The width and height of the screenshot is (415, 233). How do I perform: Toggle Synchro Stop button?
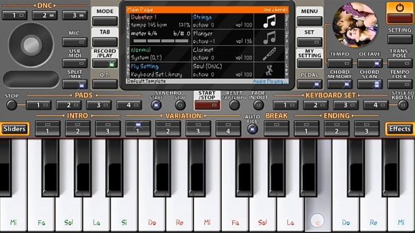(x=180, y=105)
